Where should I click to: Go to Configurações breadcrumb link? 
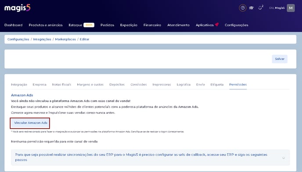click(18, 39)
